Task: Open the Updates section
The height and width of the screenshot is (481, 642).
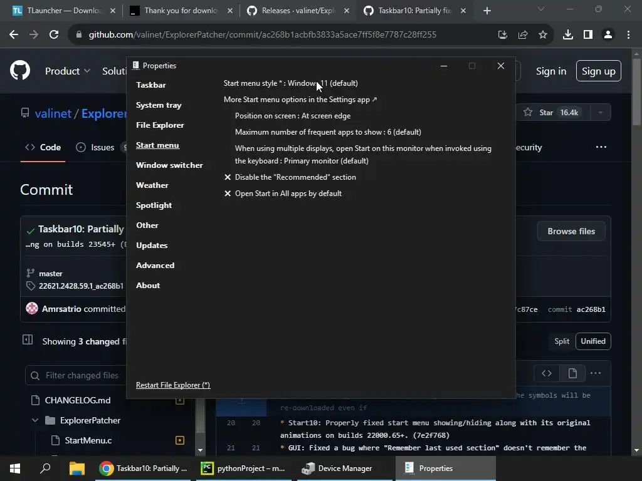Action: pos(152,246)
